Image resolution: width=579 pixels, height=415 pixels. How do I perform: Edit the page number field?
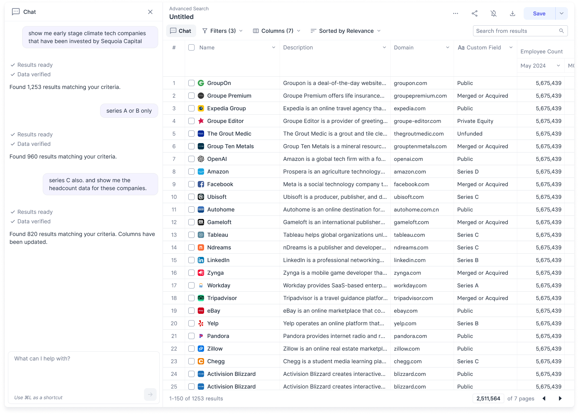(488, 398)
